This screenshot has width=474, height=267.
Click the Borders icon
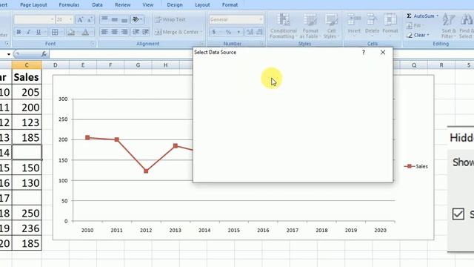pos(55,32)
